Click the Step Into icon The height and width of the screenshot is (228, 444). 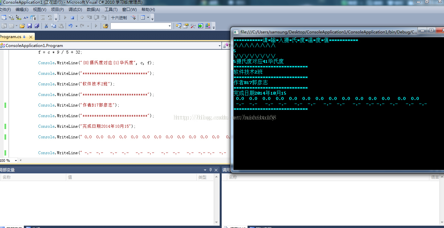coord(89,18)
